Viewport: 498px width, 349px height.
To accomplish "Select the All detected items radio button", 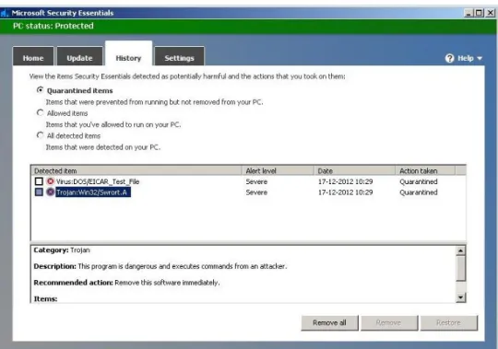I will [x=40, y=135].
